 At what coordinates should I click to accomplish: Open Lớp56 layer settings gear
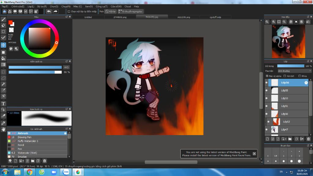(x=306, y=82)
